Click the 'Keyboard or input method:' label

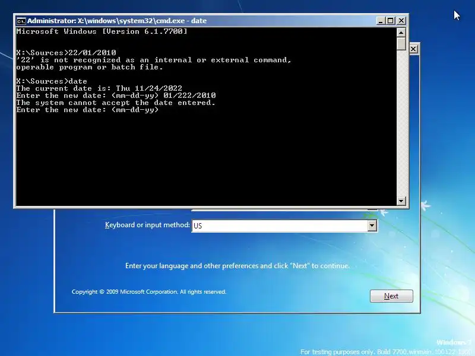[x=147, y=225]
